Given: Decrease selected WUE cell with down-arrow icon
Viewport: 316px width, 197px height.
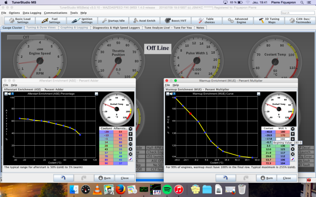Looking at the screenshot, I should (293, 139).
